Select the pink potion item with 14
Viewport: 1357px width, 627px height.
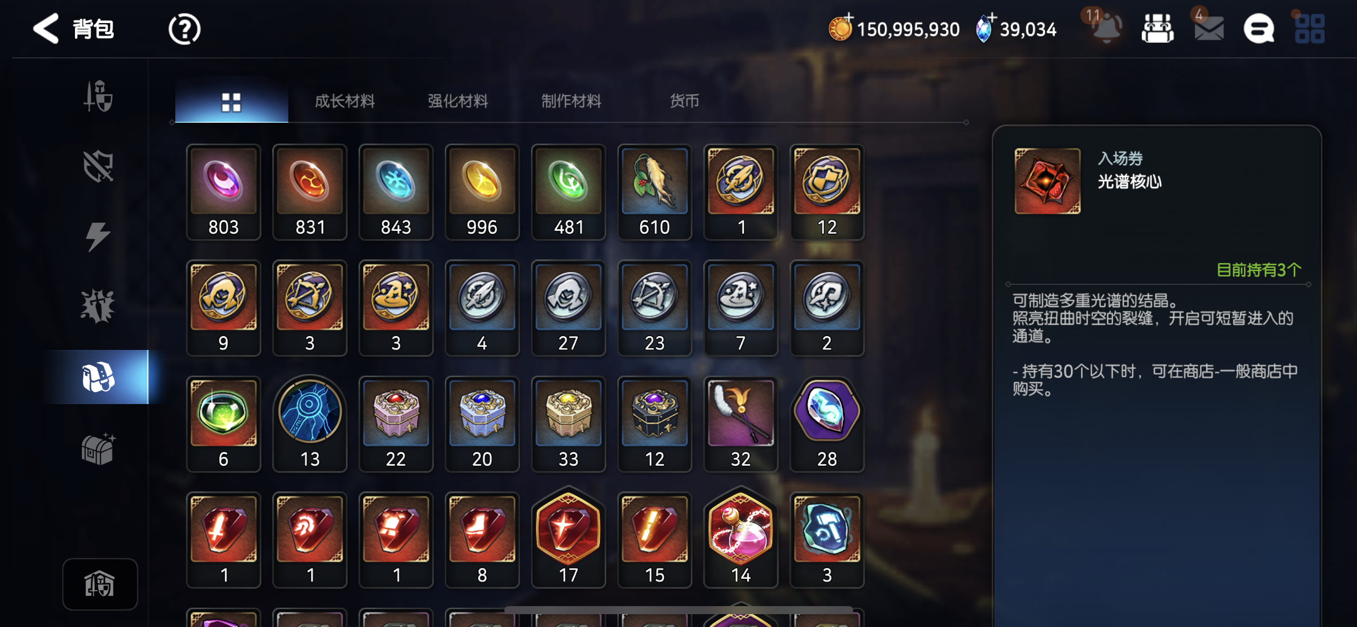741,537
